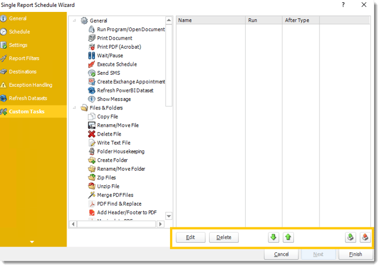Image resolution: width=381 pixels, height=267 pixels.
Task: Click the export tasks icon with red arrow
Action: [x=365, y=238]
